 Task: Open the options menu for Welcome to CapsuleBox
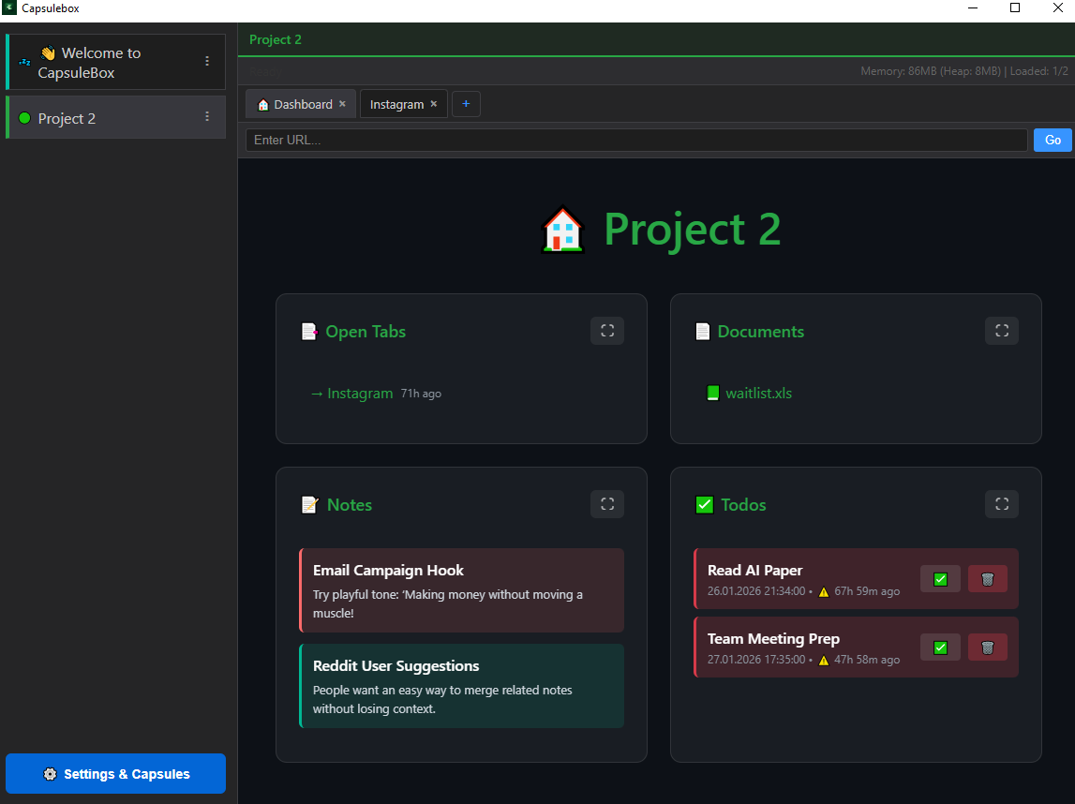click(x=207, y=61)
